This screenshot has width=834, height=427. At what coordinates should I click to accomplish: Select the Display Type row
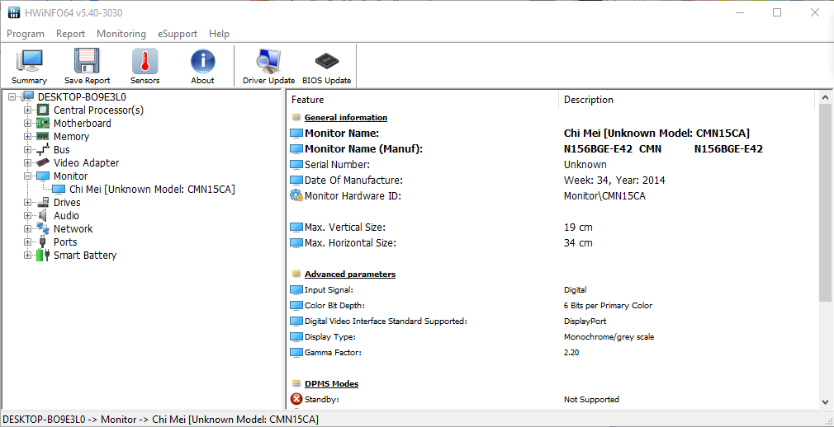pos(551,336)
